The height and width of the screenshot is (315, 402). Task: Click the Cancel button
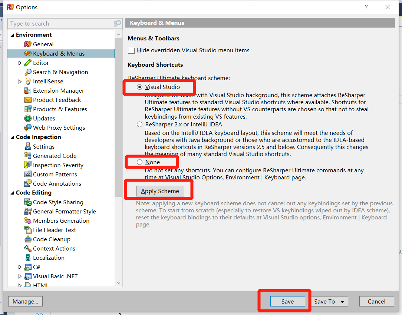[x=377, y=301]
